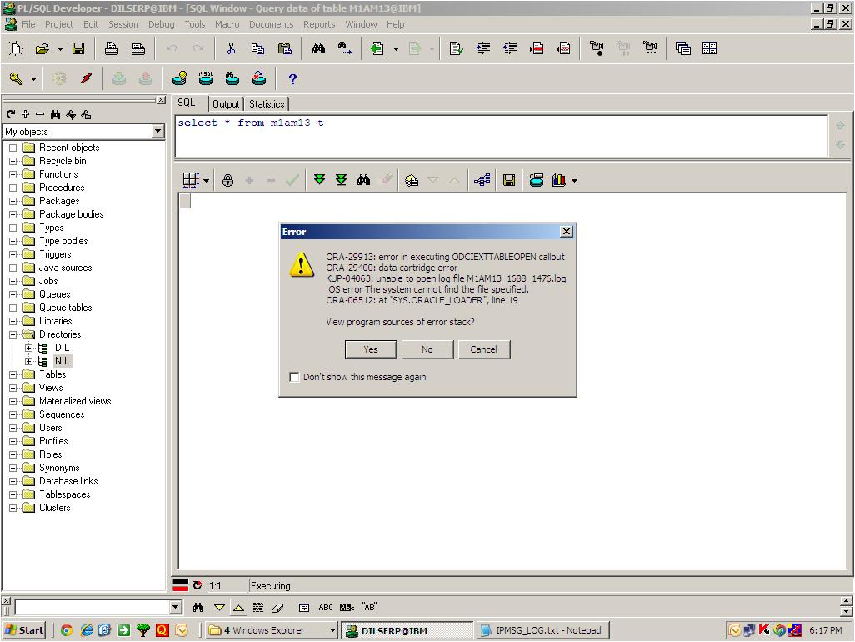Click the binoculars Find icon in main toolbar
The height and width of the screenshot is (642, 855).
318,49
